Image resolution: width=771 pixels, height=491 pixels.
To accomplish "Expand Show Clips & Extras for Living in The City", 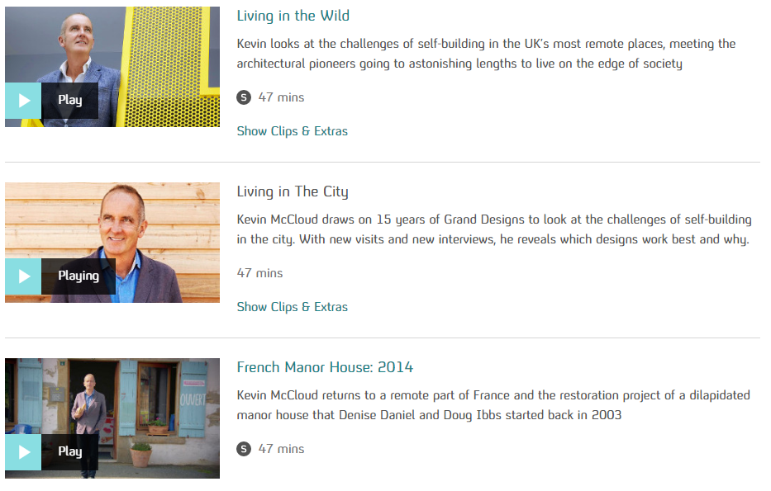I will click(292, 307).
